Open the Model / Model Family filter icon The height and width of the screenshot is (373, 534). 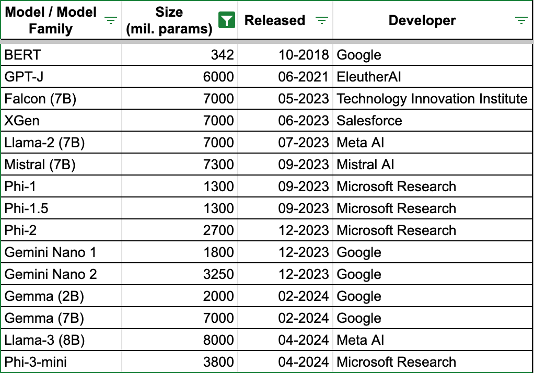click(111, 20)
